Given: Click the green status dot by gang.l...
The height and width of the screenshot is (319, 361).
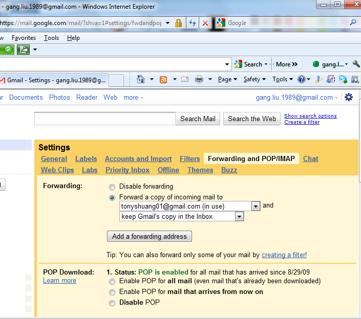Looking at the screenshot, I should tap(316, 64).
